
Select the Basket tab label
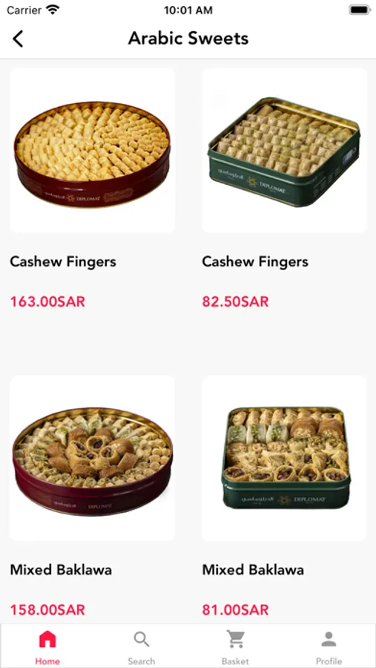tap(235, 661)
